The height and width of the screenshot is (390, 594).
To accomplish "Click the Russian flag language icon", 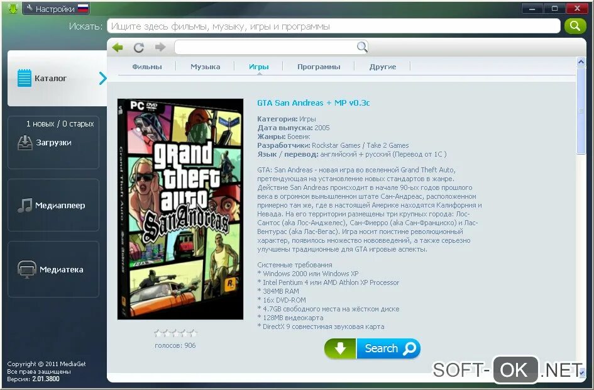I will click(82, 8).
